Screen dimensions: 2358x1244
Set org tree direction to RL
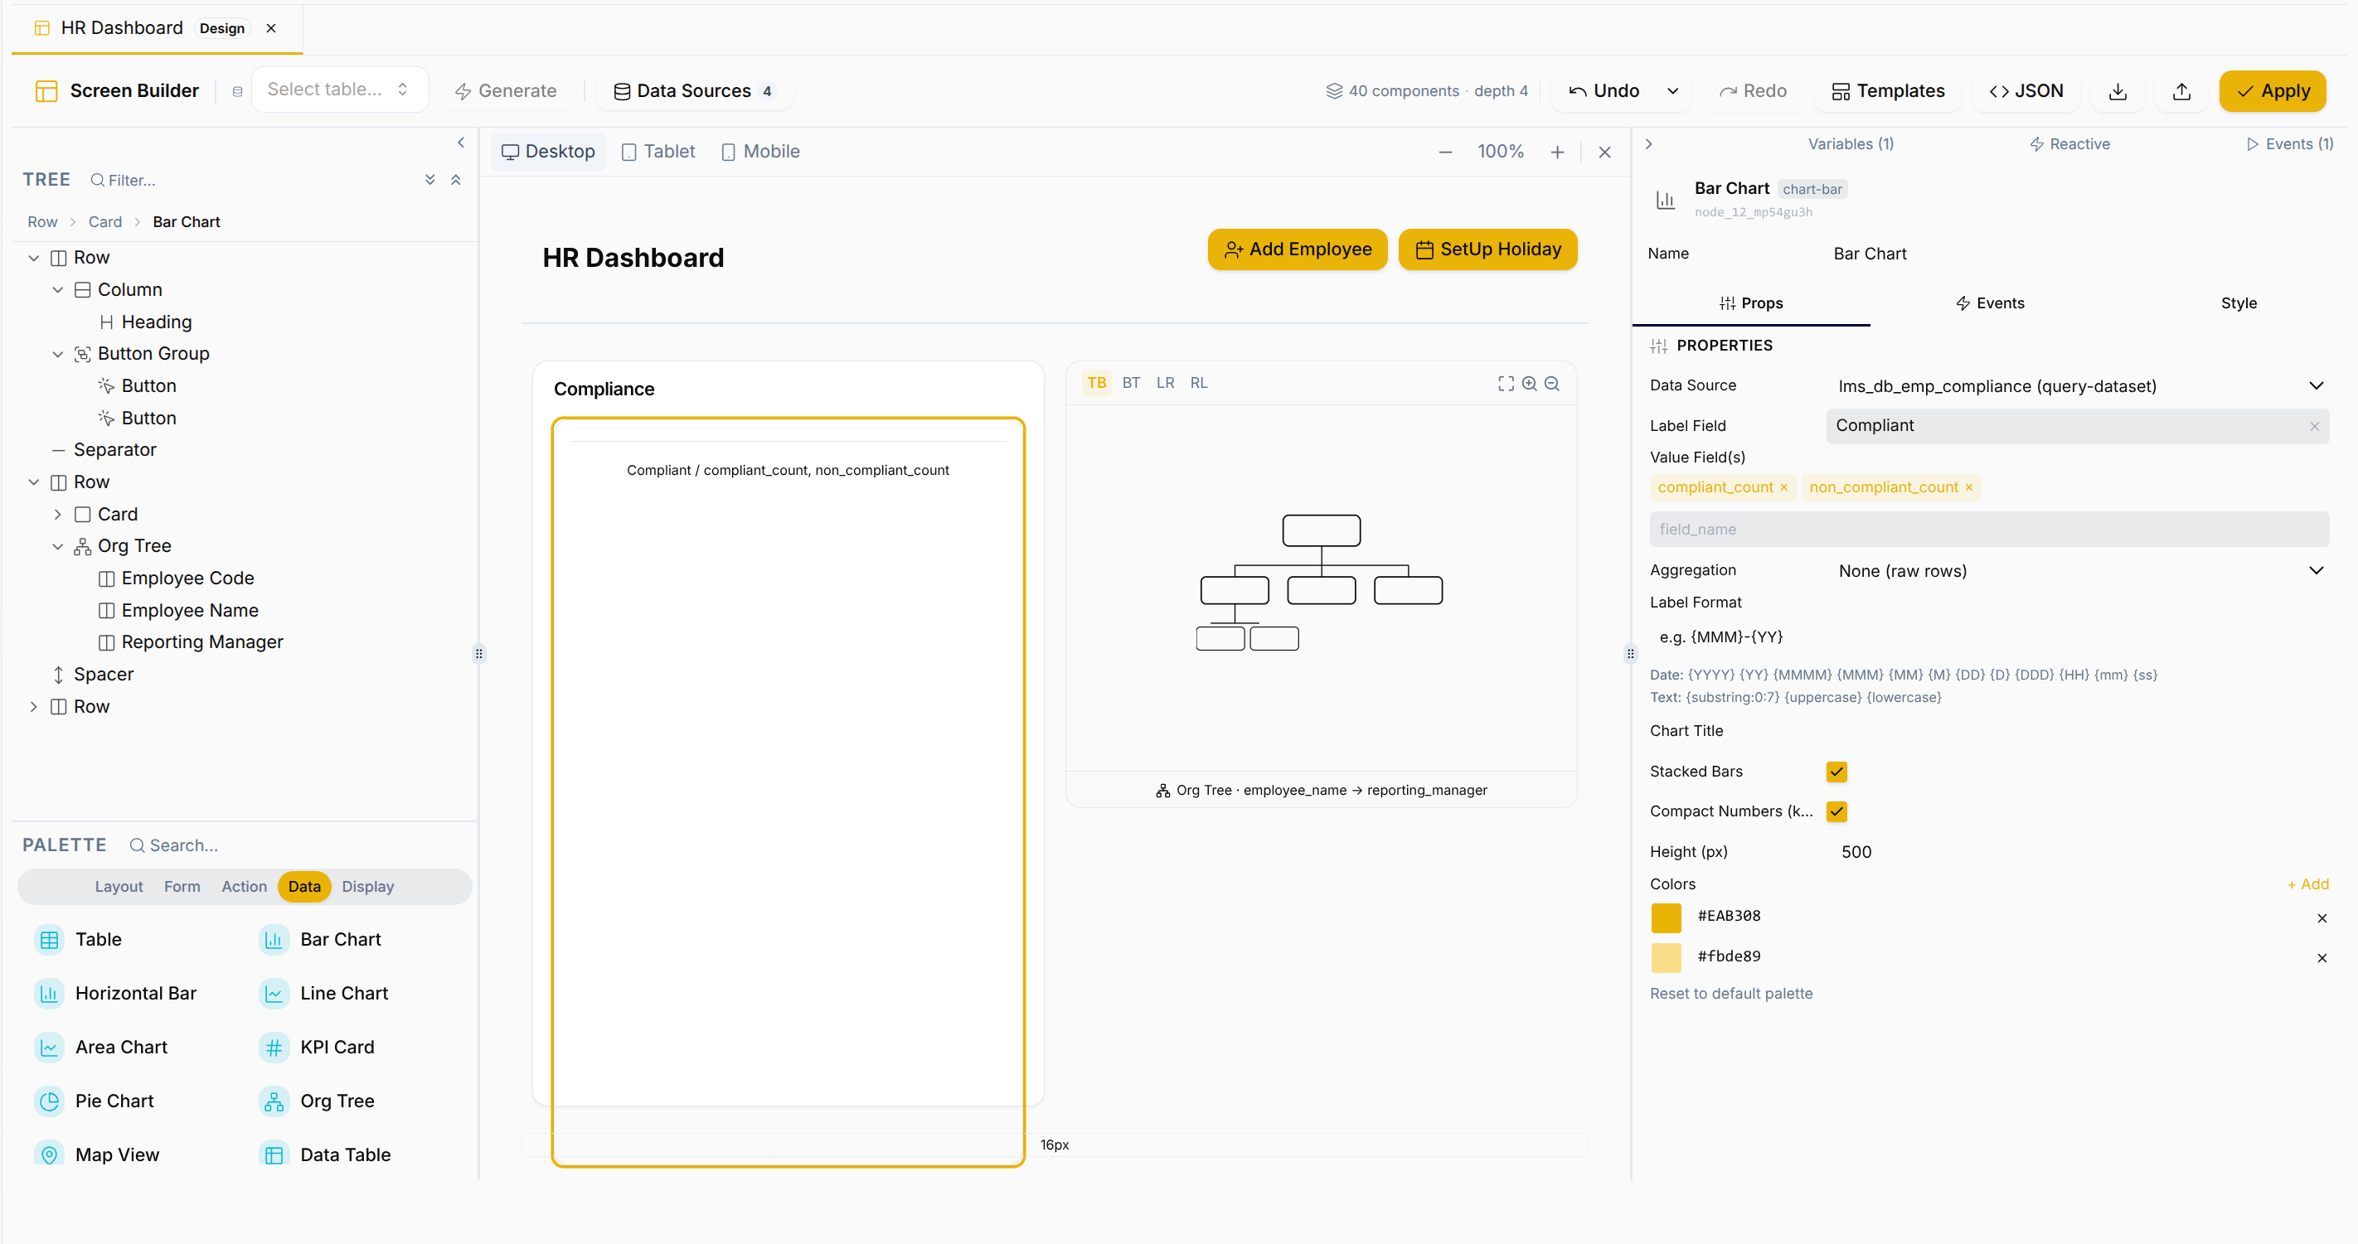[x=1198, y=383]
